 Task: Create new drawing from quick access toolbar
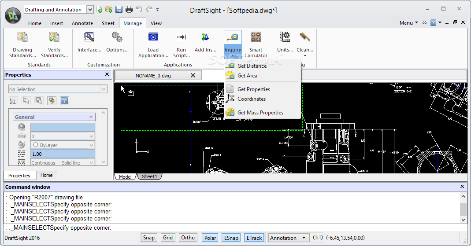tap(99, 10)
